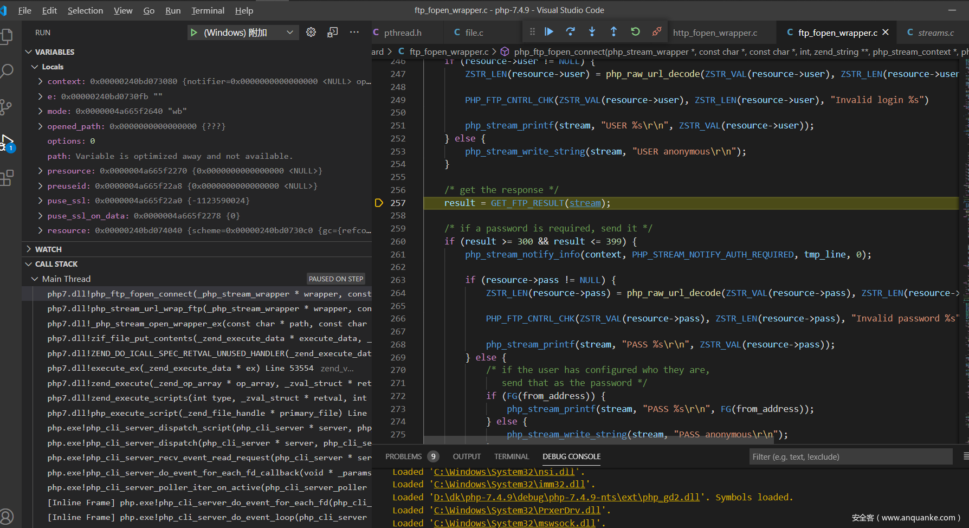
Task: Open the Terminal menu
Action: click(208, 10)
